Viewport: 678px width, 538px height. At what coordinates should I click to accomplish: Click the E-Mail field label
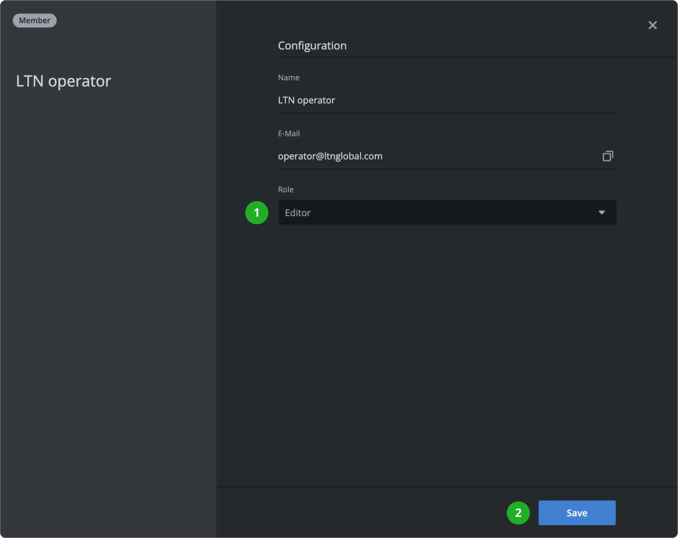289,133
